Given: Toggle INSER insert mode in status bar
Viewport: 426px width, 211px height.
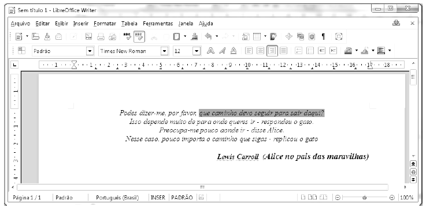Looking at the screenshot, I should (158, 198).
